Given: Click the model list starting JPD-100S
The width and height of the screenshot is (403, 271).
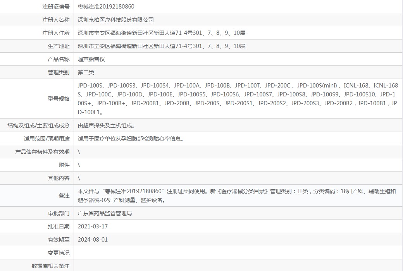Looking at the screenshot, I should (x=238, y=99).
